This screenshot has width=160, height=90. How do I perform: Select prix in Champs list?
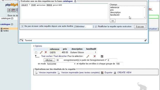tap(112, 10)
